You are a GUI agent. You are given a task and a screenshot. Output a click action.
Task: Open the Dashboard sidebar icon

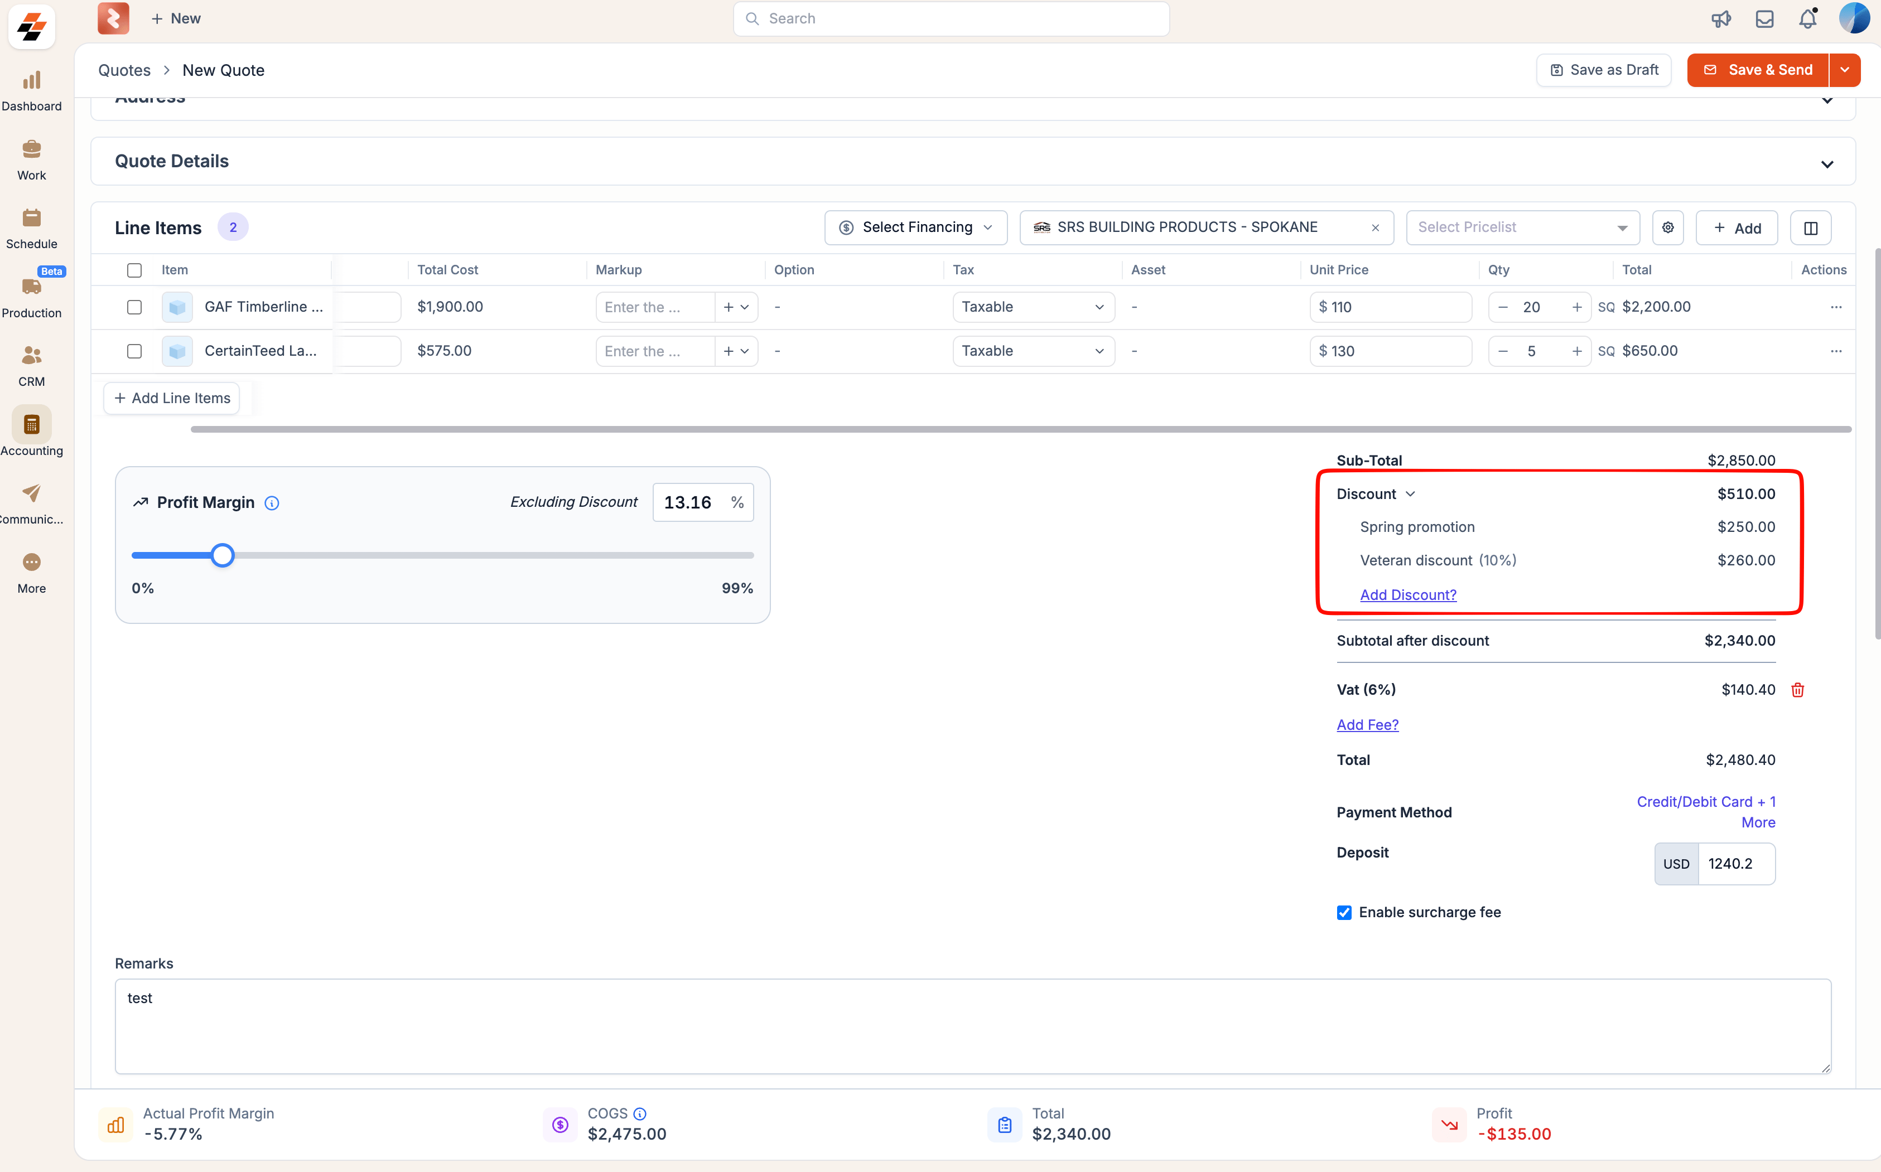[31, 91]
